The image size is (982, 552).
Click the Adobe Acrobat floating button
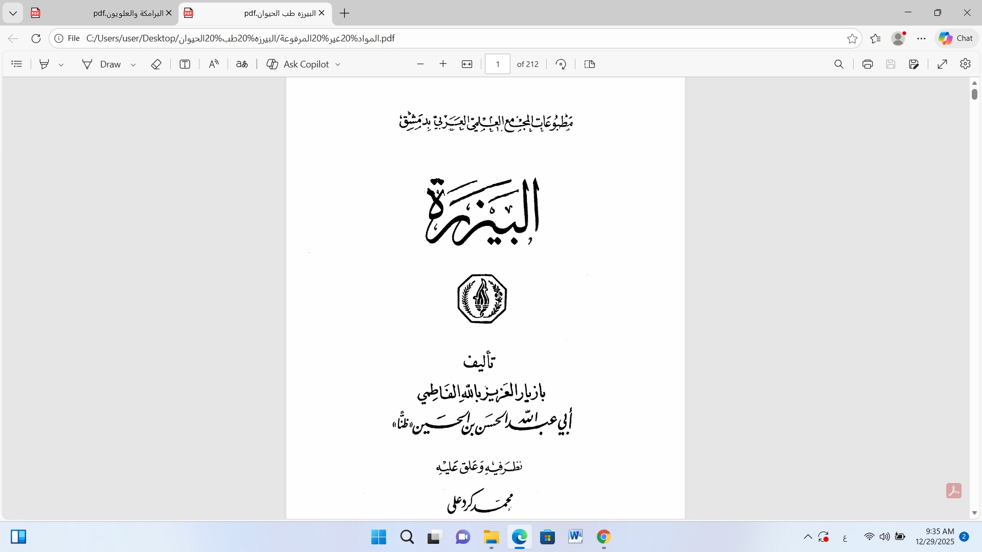tap(954, 491)
